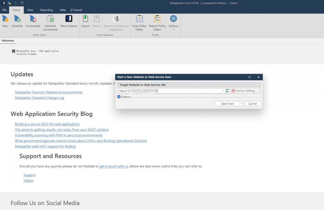This screenshot has height=210, width=324.
Task: Open the File menu
Action: (x=4, y=10)
